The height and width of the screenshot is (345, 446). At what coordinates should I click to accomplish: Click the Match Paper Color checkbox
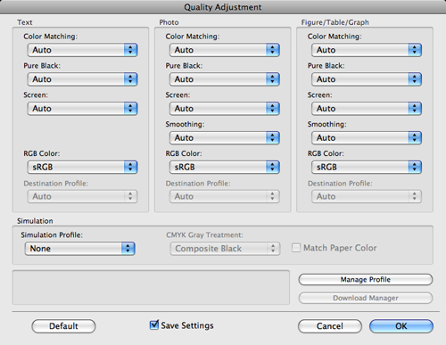click(x=296, y=248)
